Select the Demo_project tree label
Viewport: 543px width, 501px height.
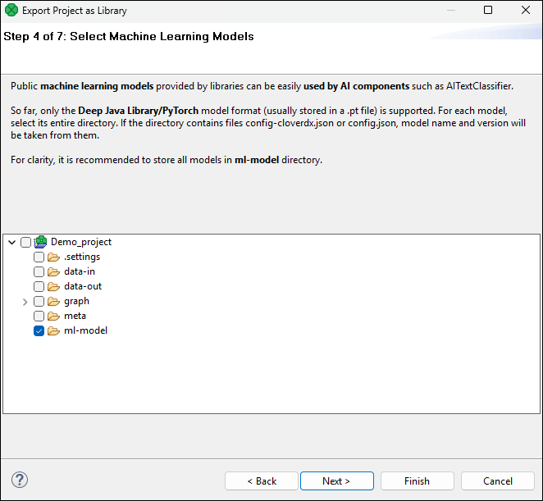tap(81, 242)
